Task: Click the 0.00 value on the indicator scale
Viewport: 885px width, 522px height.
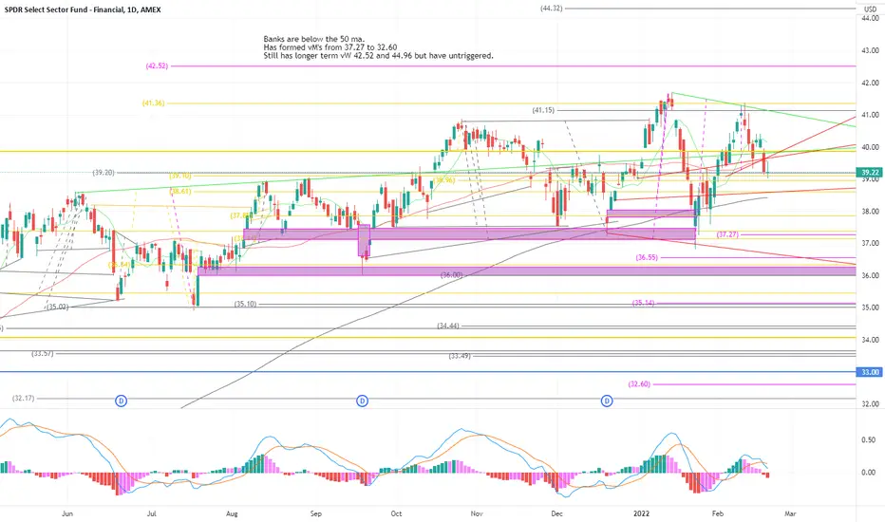Action: pyautogui.click(x=869, y=473)
